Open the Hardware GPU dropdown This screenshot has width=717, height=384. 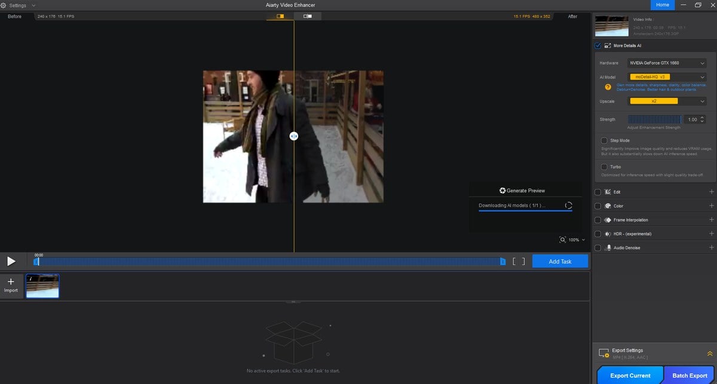click(667, 63)
